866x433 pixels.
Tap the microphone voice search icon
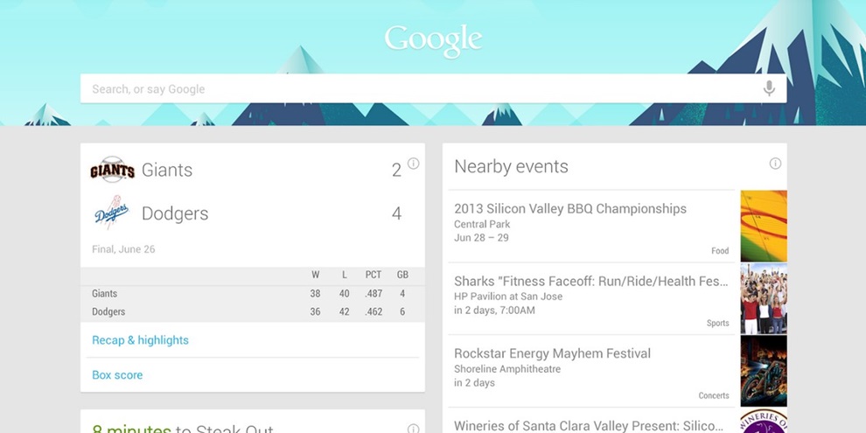[x=769, y=88]
